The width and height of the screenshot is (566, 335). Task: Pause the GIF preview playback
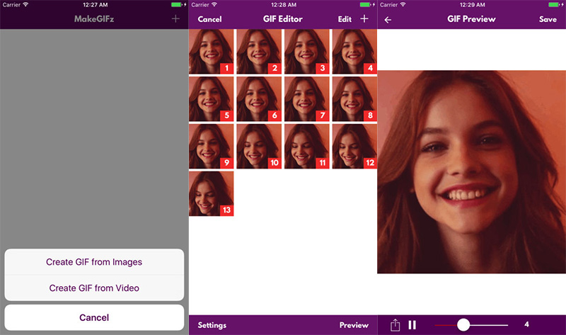point(412,324)
